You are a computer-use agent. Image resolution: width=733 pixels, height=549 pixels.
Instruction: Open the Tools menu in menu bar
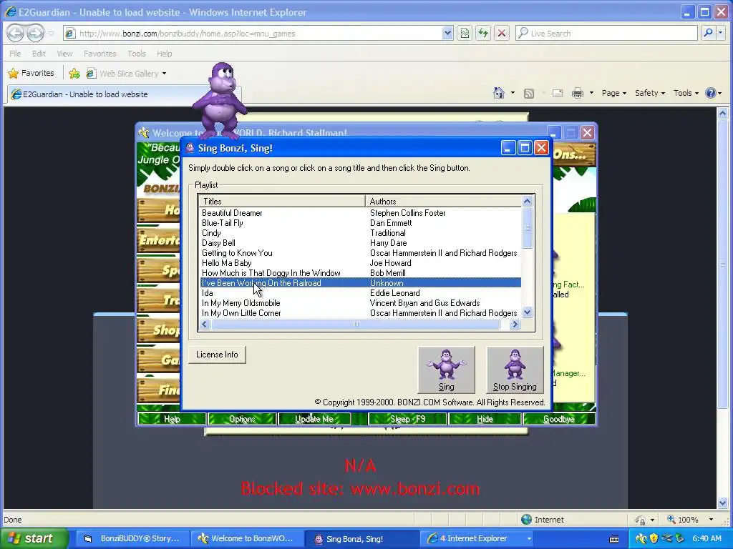tap(137, 54)
